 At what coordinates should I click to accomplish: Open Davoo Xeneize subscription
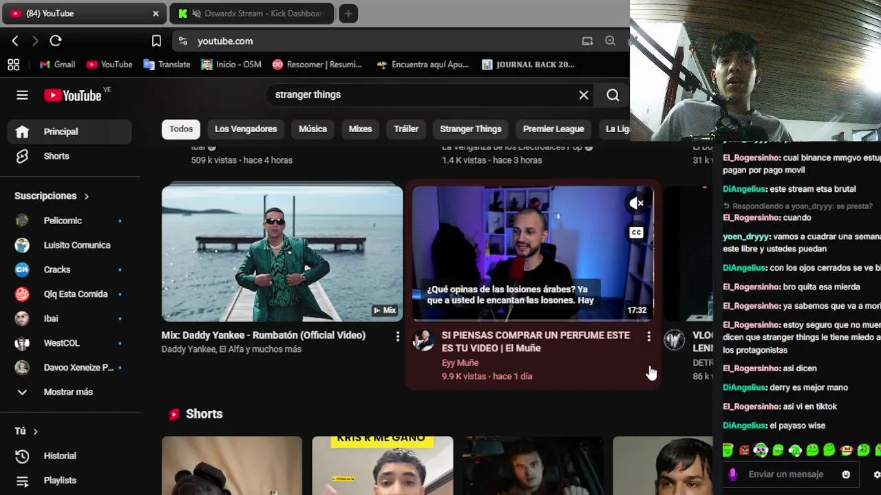(x=70, y=368)
